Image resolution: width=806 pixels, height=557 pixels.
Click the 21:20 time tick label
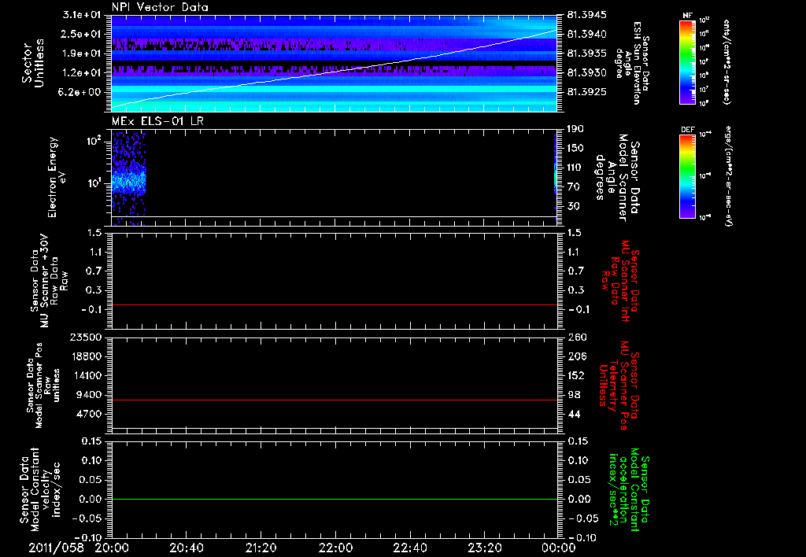(x=261, y=548)
